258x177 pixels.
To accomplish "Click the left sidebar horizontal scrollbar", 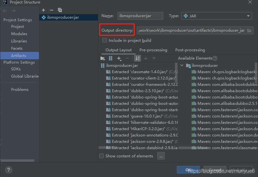I will point(17,161).
